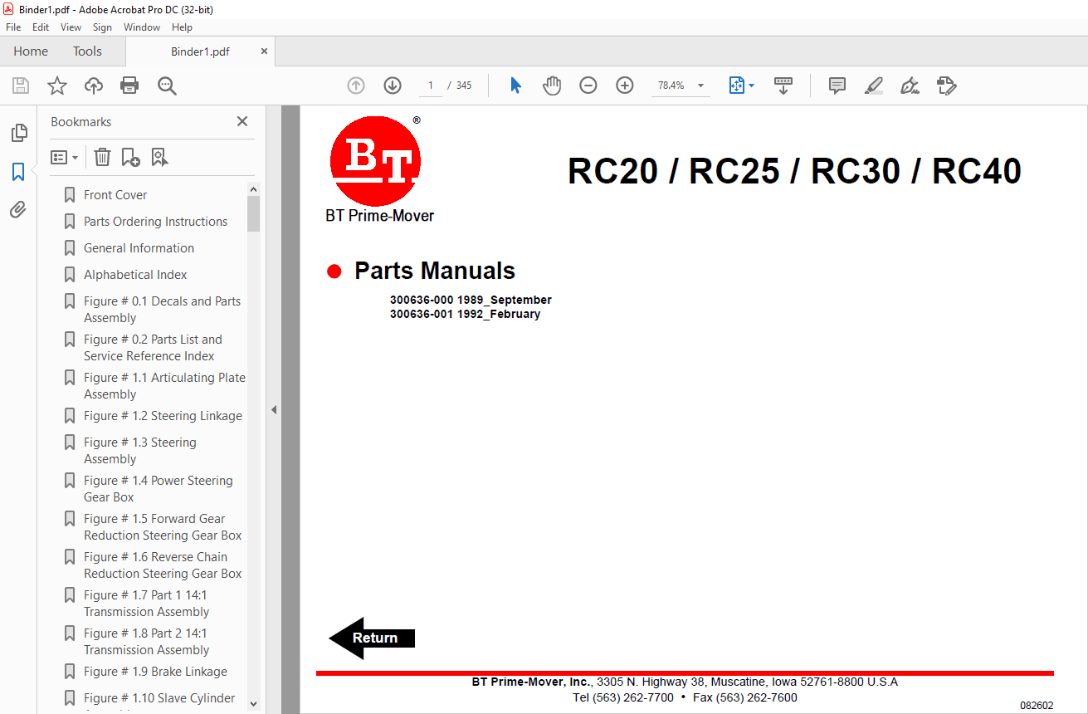This screenshot has height=714, width=1088.
Task: Open Figure # 1.1 Articulating Plate bookmark
Action: [x=164, y=386]
